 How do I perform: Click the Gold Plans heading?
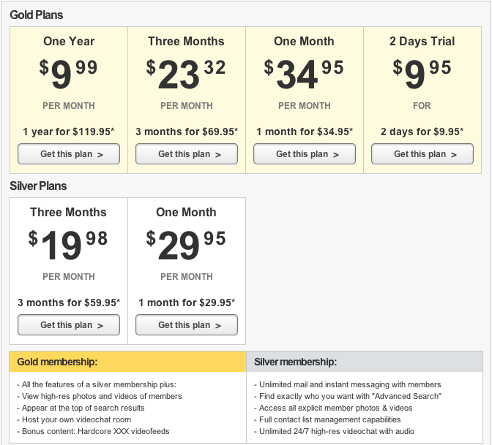[37, 15]
